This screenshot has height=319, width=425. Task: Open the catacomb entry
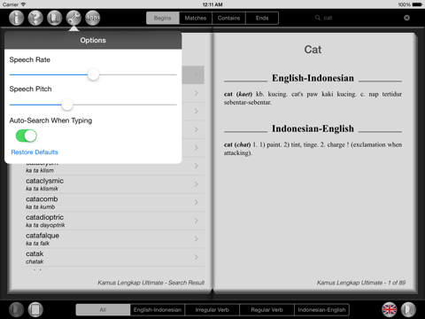pyautogui.click(x=115, y=203)
